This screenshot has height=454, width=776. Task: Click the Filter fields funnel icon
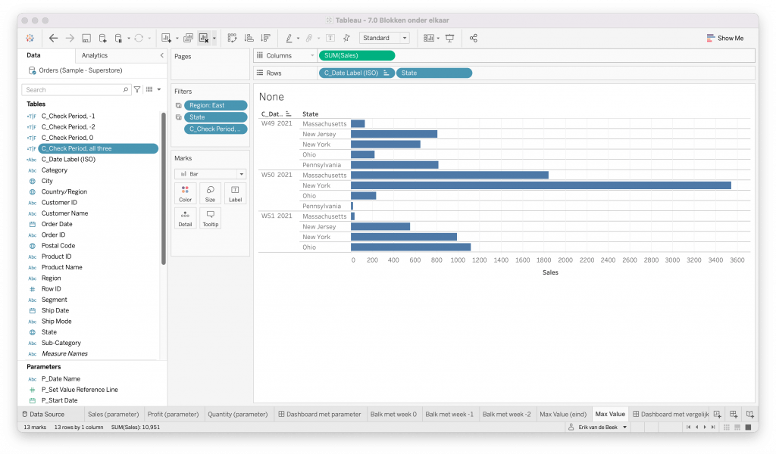pyautogui.click(x=137, y=89)
